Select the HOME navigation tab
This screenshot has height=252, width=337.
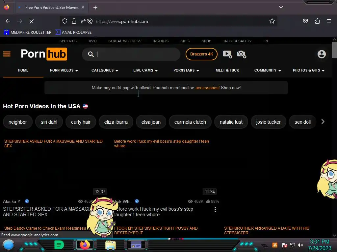(23, 70)
